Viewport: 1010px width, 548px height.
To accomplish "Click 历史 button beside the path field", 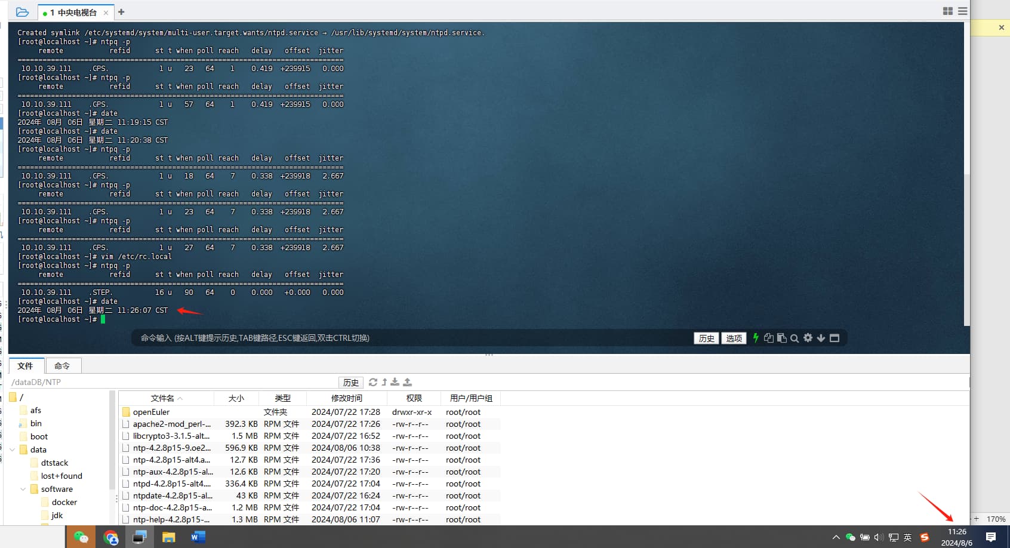I will point(351,383).
